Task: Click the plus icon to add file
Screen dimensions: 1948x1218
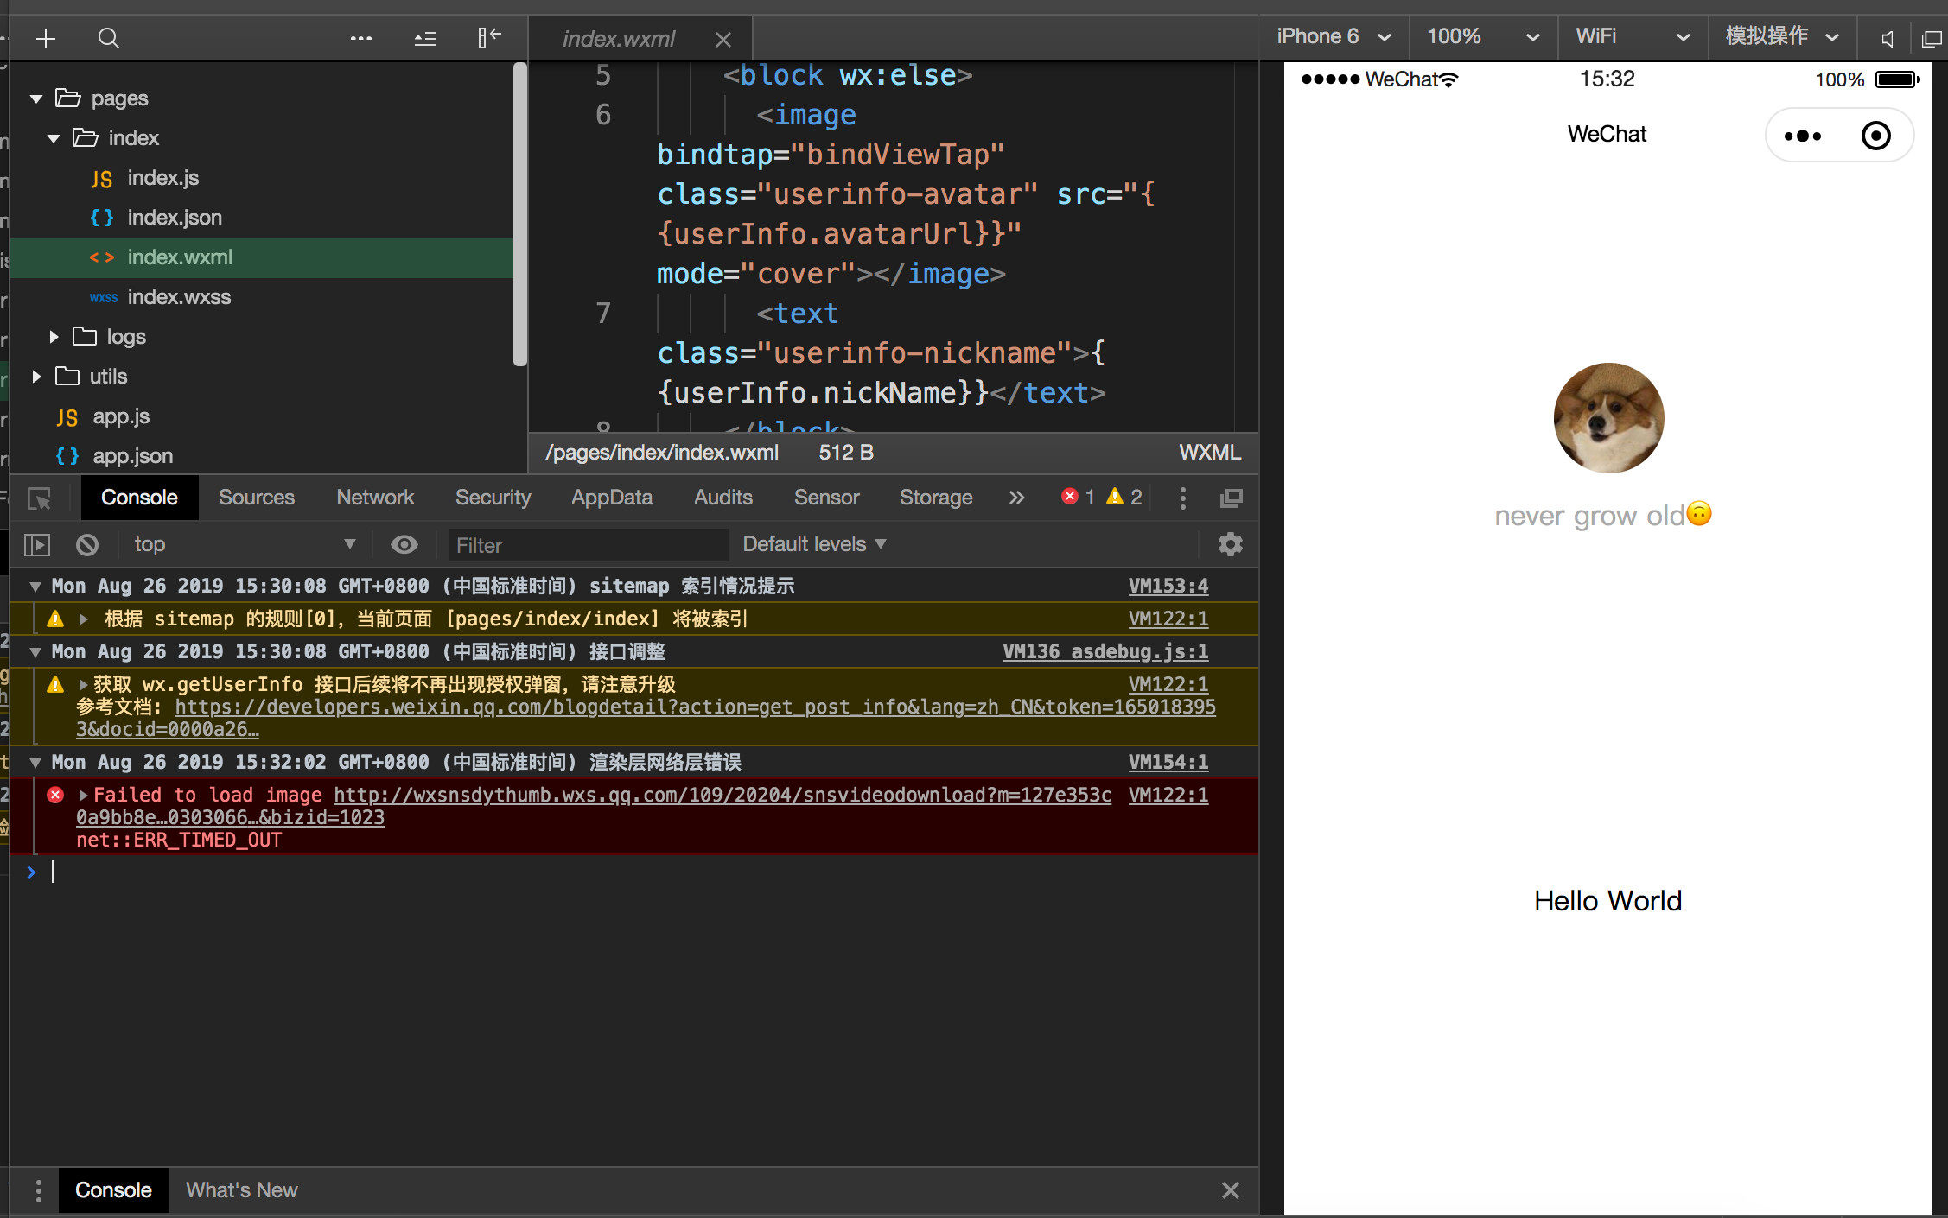Action: (46, 39)
